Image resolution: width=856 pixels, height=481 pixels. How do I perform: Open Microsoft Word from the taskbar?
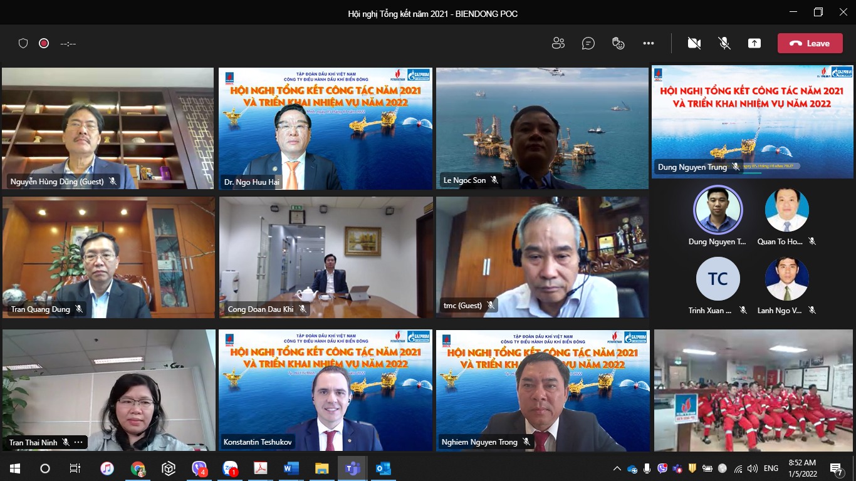coord(291,468)
